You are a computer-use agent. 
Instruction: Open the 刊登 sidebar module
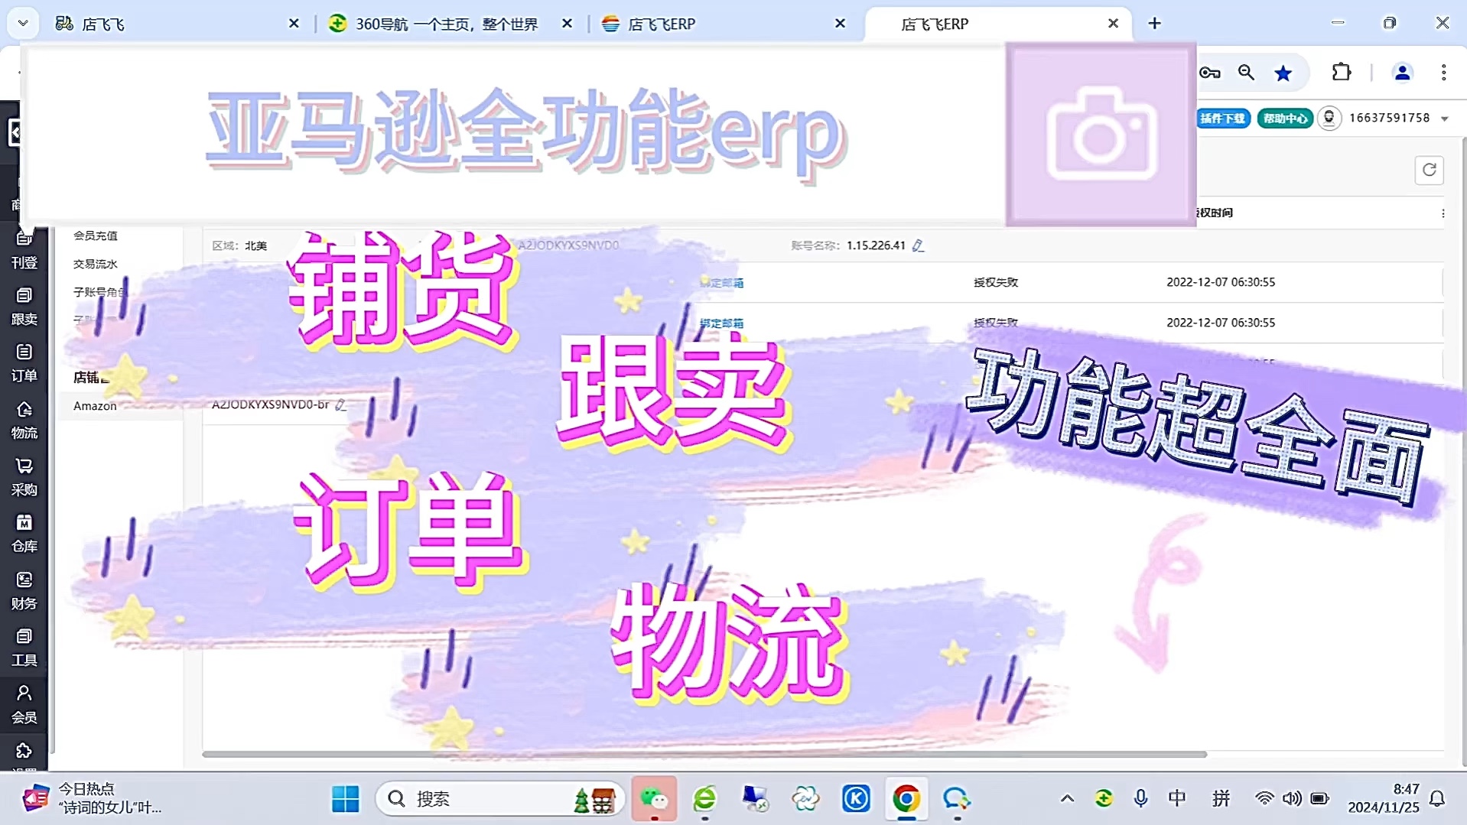click(x=24, y=251)
